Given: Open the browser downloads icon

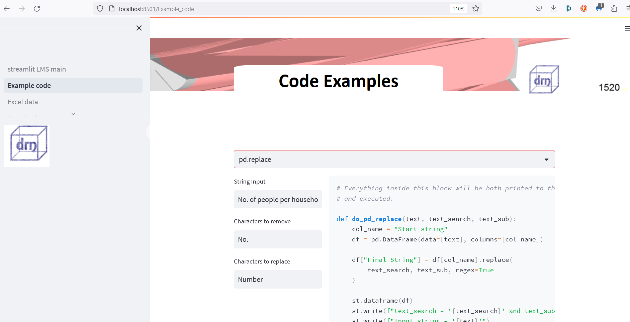Looking at the screenshot, I should [x=553, y=9].
